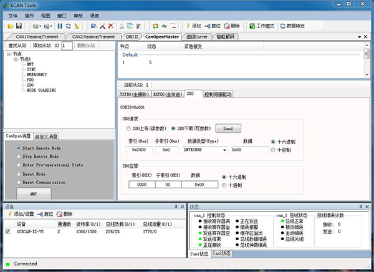
Task: Collapse the 节点1 tree node
Action: (x=16, y=59)
